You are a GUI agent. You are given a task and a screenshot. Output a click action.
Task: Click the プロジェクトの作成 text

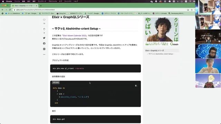[60, 60]
